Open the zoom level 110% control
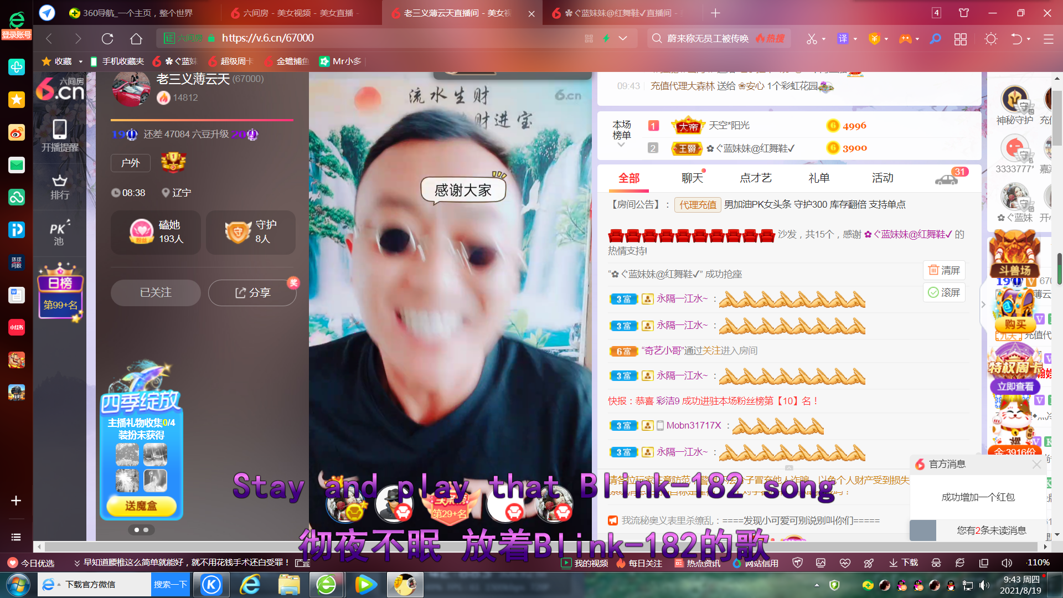 (1038, 563)
